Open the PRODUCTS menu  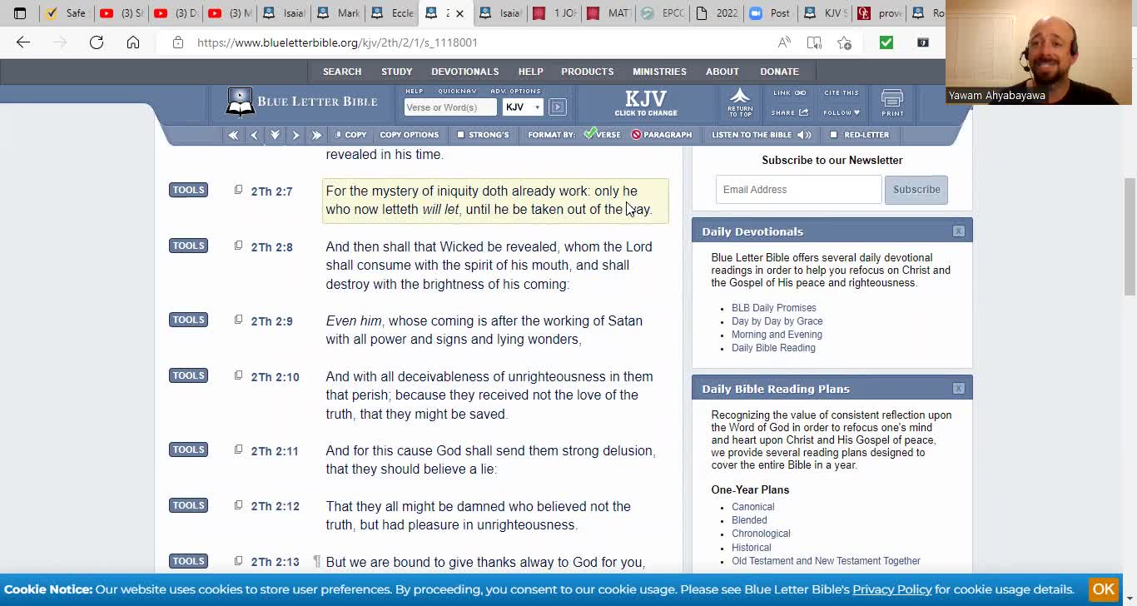(588, 72)
